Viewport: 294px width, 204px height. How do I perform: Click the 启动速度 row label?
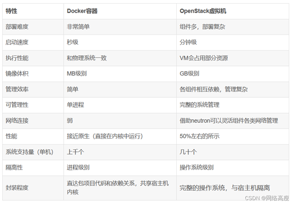point(33,42)
